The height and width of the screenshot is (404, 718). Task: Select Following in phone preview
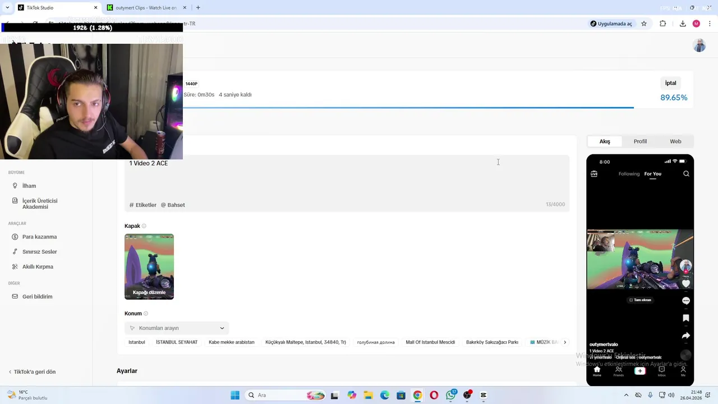click(x=629, y=174)
